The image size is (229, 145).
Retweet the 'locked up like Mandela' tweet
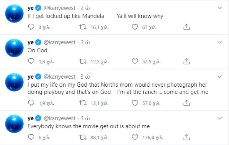[x=82, y=27]
